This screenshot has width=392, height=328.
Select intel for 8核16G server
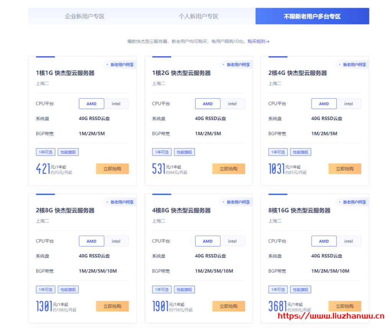click(x=348, y=241)
